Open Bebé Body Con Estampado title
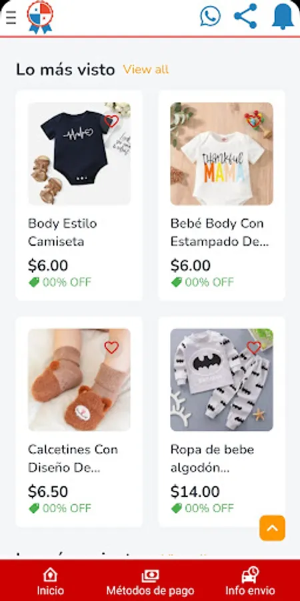The height and width of the screenshot is (601, 300). pyautogui.click(x=219, y=232)
